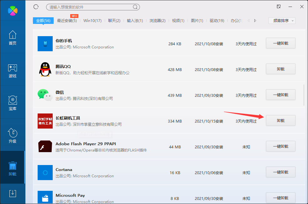Click the 44 MB size value
Screen dimensions: 308x204
tap(175, 147)
